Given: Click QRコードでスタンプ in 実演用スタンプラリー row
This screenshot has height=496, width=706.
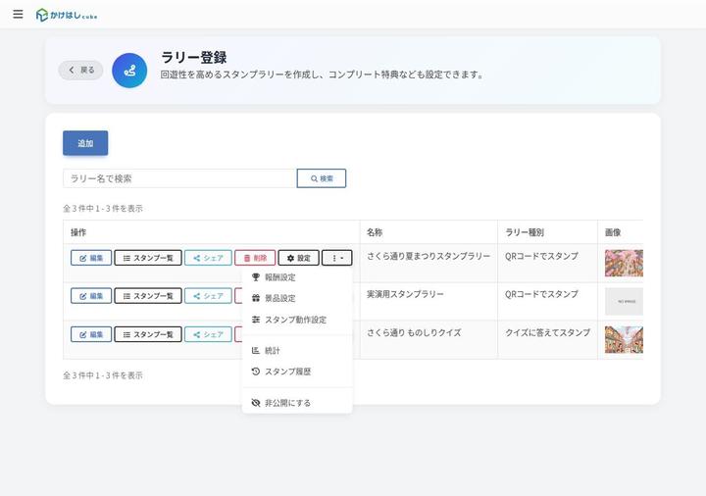Looking at the screenshot, I should pos(541,294).
